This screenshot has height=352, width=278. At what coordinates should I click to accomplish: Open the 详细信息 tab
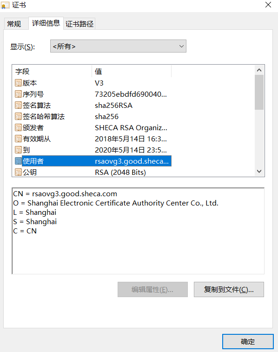click(x=46, y=23)
